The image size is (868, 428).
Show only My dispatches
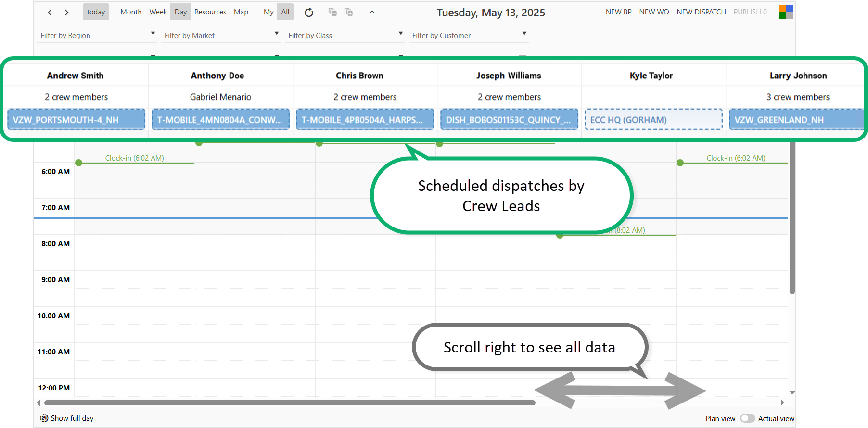tap(268, 12)
